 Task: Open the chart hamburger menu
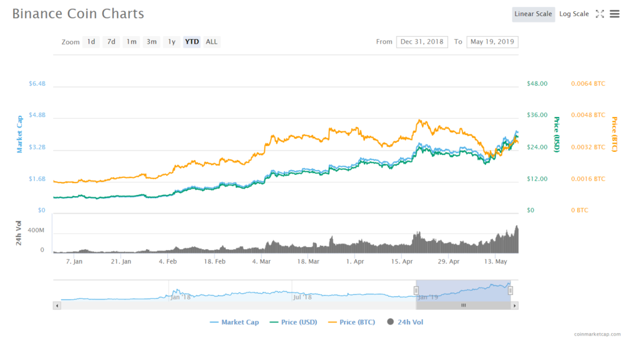coord(615,14)
